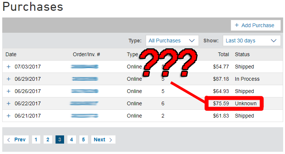The width and height of the screenshot is (285, 154).
Task: Open the blurred order number for 07/03/2017
Action: coord(85,67)
